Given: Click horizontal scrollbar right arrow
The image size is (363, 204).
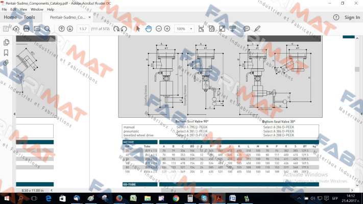Looking at the screenshot, I should 352,190.
